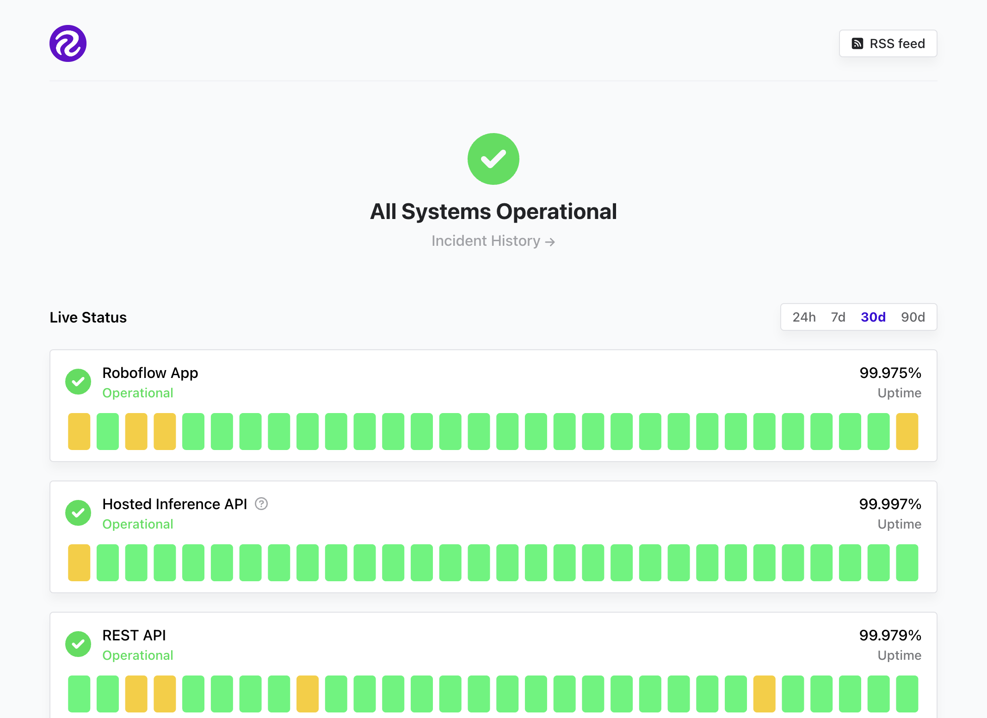Click yellow bar in Hosted Inference API row
The width and height of the screenshot is (987, 718).
click(79, 563)
